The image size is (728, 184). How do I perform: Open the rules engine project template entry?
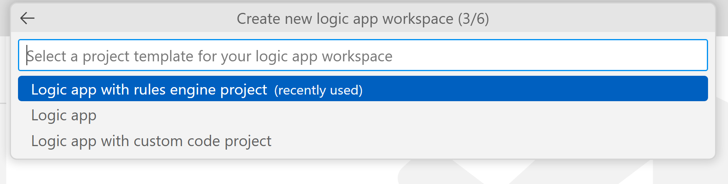click(x=363, y=89)
